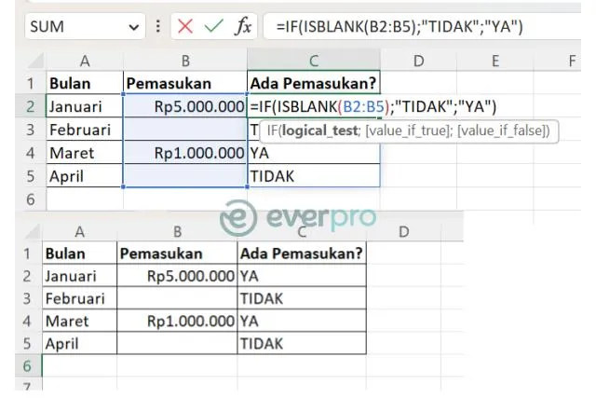Click active cell A6 in lower sheet
Viewport: 596px width, 398px height.
pos(79,365)
